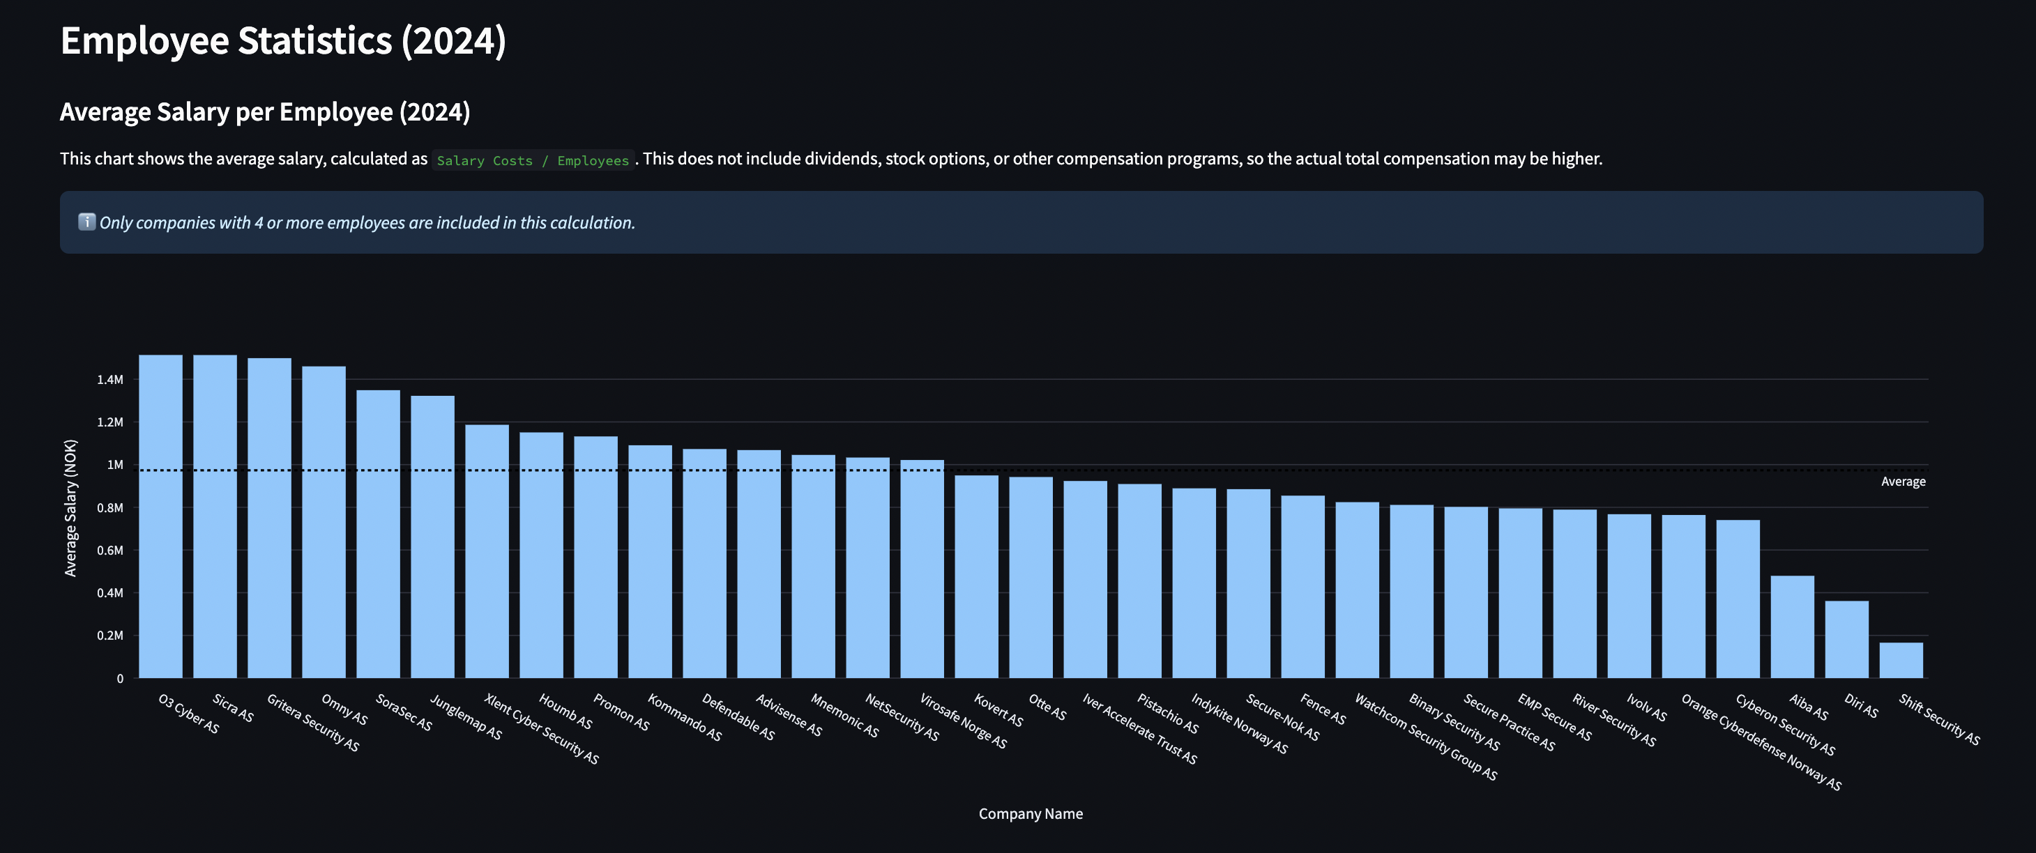The width and height of the screenshot is (2036, 853).
Task: Click the Ivolv AS bar
Action: tap(1629, 597)
